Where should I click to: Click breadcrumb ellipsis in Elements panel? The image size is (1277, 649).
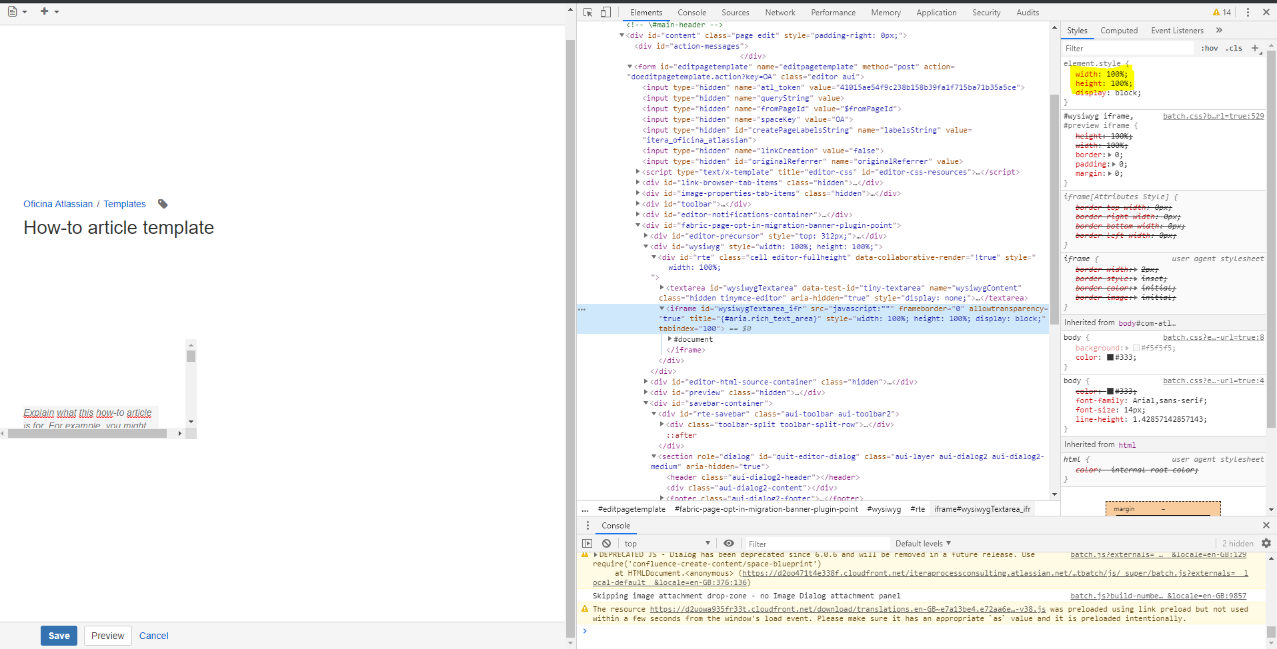point(585,509)
